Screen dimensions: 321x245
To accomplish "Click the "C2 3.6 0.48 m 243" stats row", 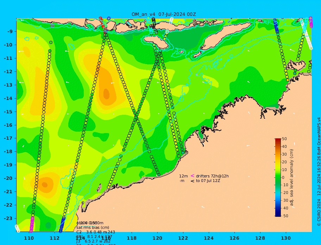I will pyautogui.click(x=96, y=232).
